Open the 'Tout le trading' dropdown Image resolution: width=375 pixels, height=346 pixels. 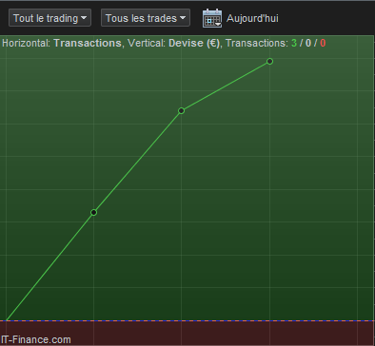tap(49, 18)
